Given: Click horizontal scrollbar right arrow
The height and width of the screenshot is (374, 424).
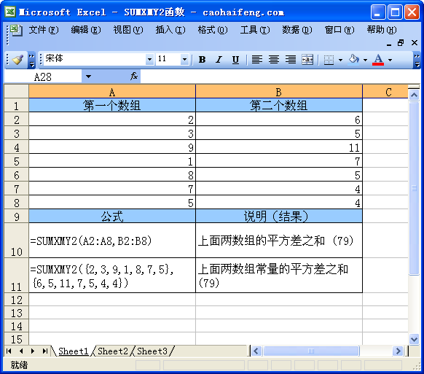Looking at the screenshot, I should click(398, 351).
